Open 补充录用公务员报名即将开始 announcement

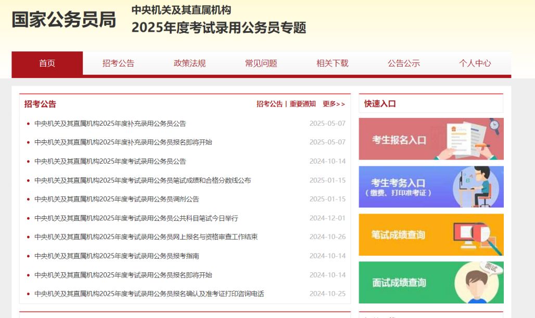123,142
